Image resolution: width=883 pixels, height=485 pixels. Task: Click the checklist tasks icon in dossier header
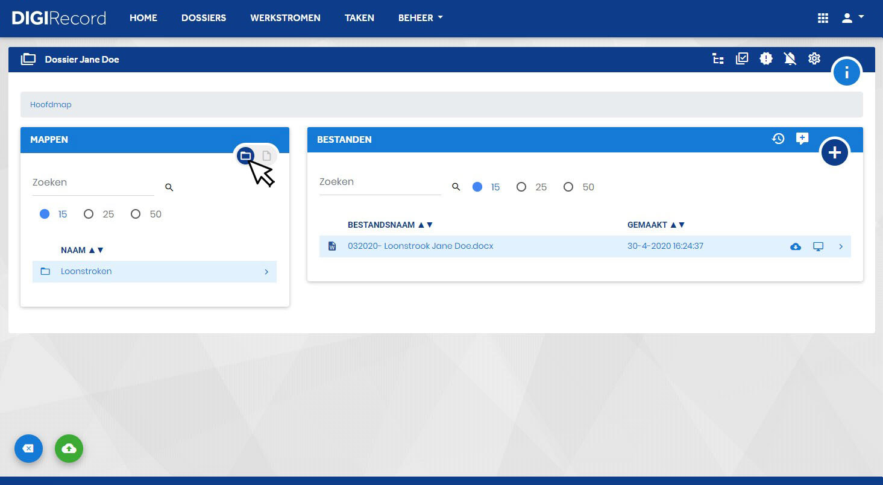click(x=742, y=58)
